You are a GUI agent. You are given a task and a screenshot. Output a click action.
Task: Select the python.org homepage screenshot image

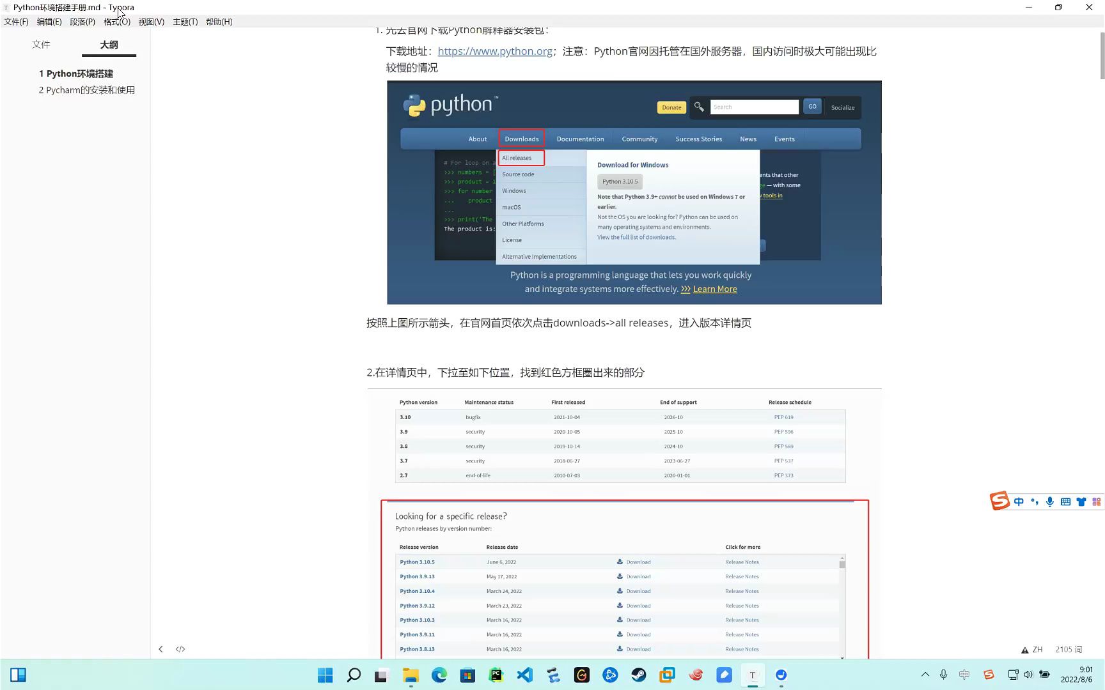[x=634, y=192]
